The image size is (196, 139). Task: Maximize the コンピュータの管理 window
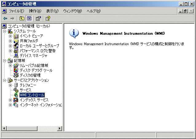186,4
